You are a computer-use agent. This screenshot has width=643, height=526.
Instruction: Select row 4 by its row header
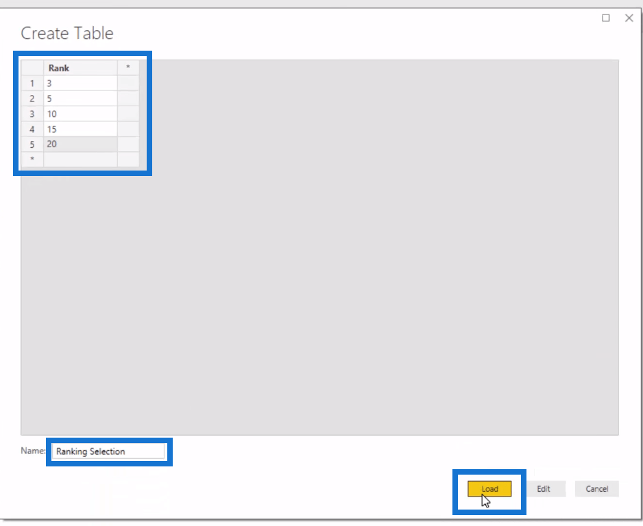32,129
